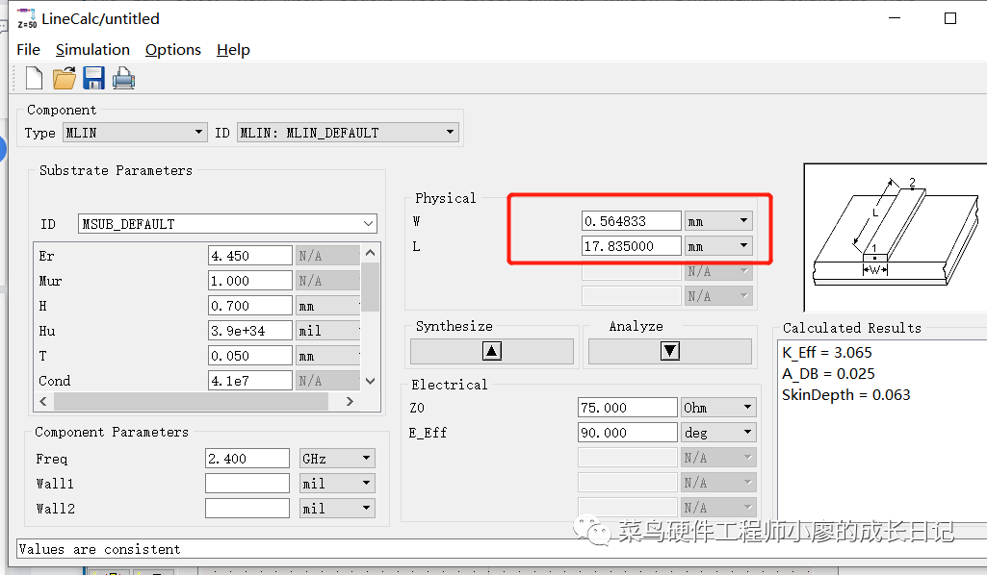The height and width of the screenshot is (575, 987).
Task: Click the substrate list scroll-left arrow
Action: pos(43,401)
